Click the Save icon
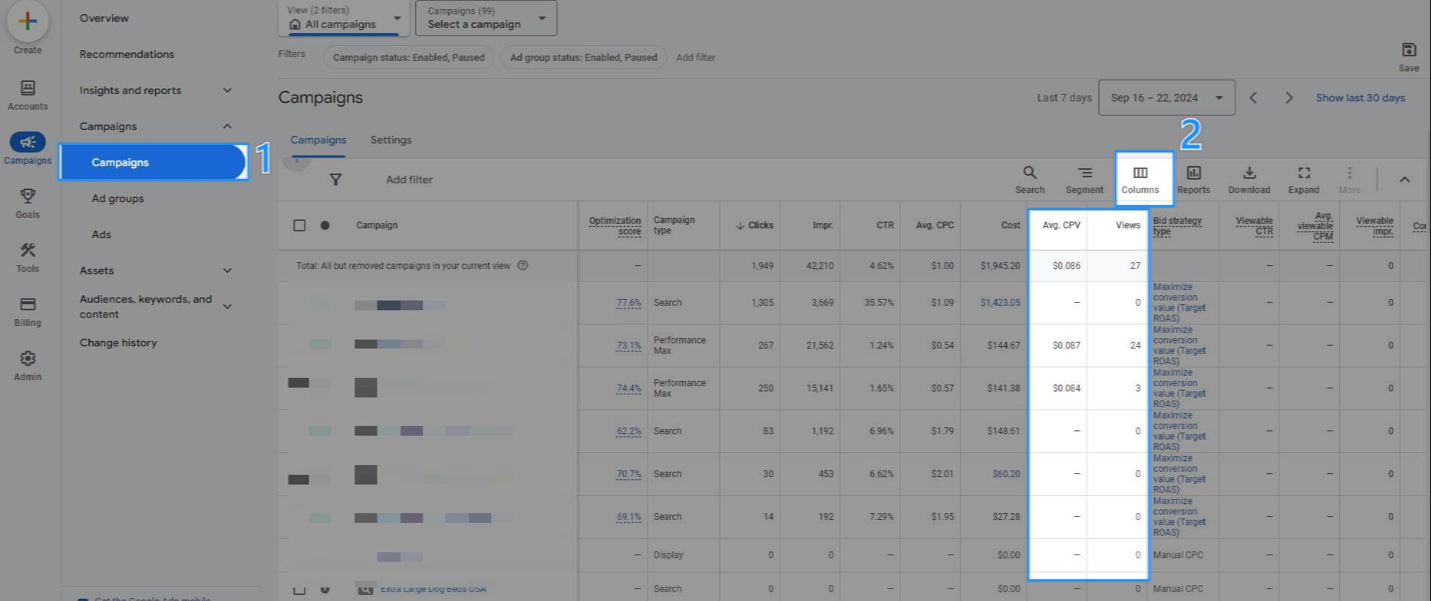 (1409, 50)
